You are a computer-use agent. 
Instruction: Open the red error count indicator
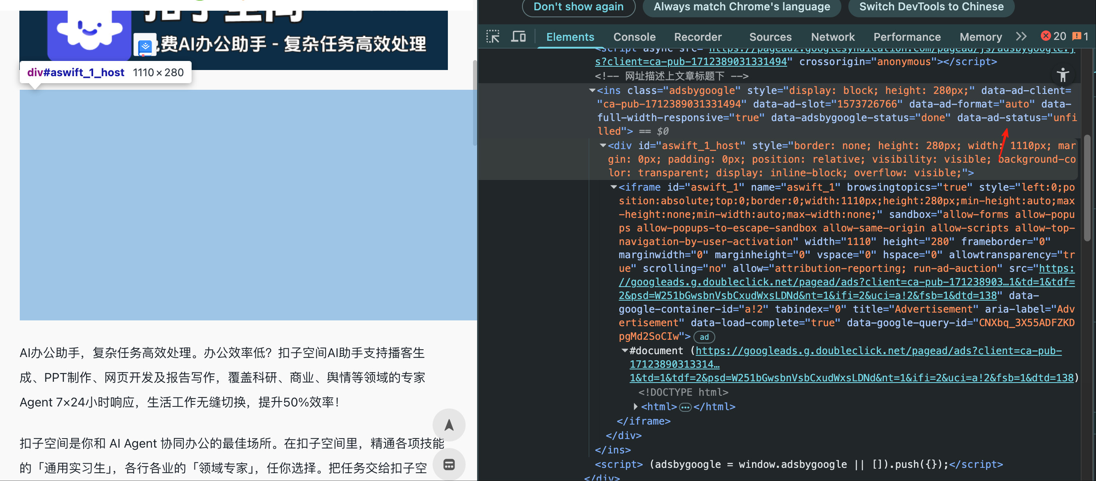(1053, 37)
